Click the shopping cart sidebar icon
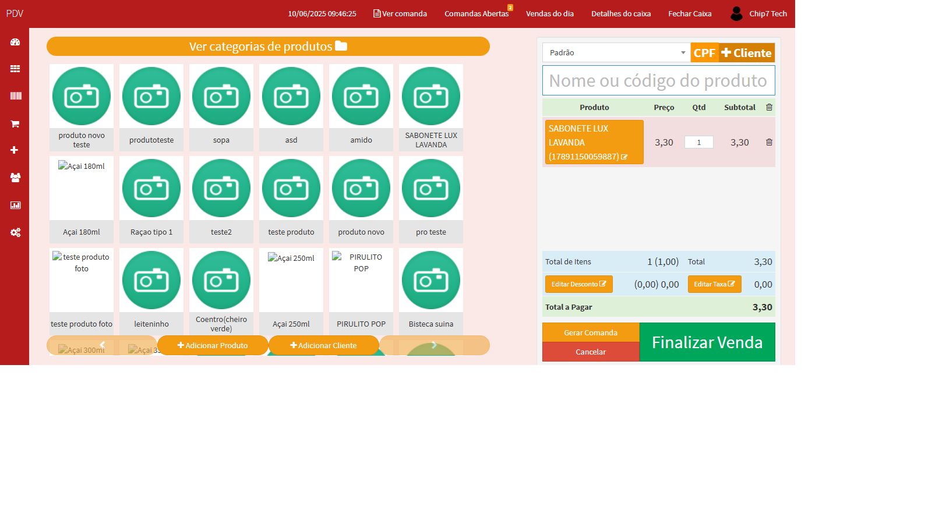This screenshot has width=932, height=524. pyautogui.click(x=15, y=123)
